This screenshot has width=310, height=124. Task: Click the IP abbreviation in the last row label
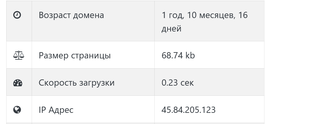(x=43, y=110)
